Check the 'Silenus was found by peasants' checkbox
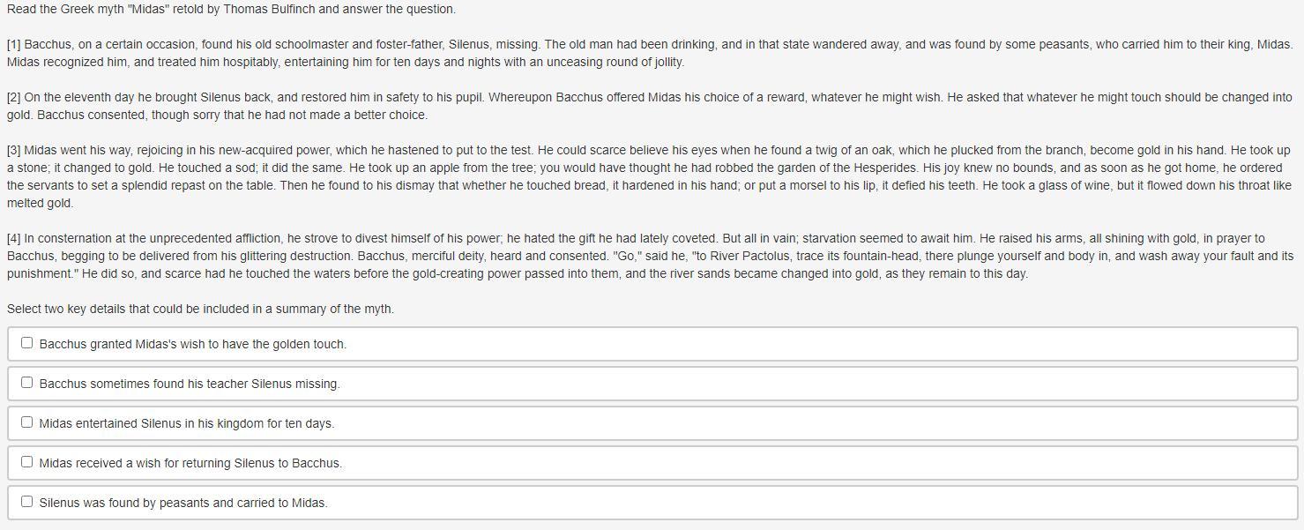The image size is (1304, 530). click(26, 502)
